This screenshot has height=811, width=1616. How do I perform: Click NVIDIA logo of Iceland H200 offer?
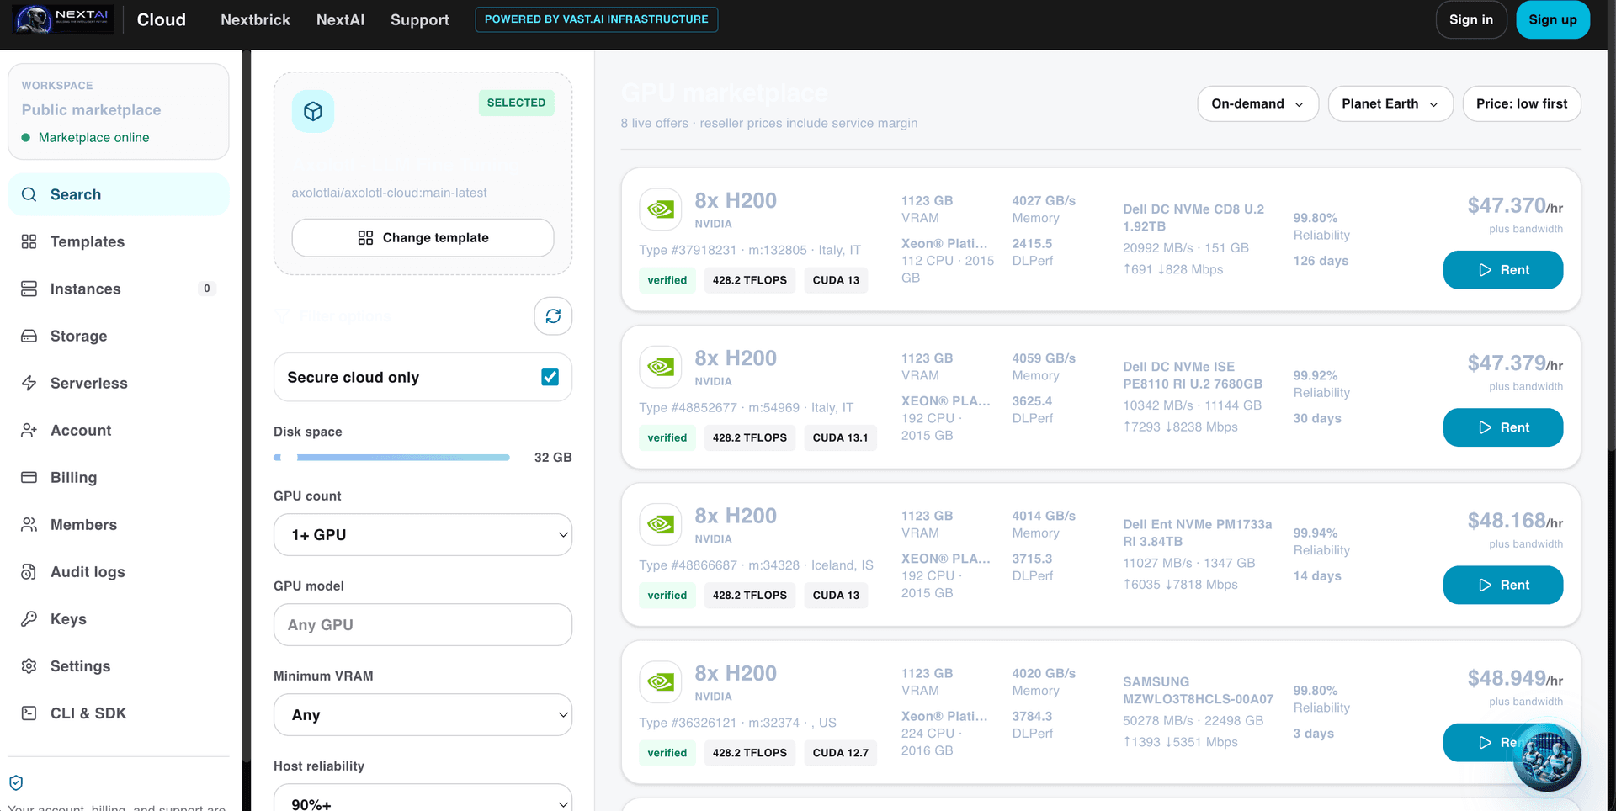[661, 524]
